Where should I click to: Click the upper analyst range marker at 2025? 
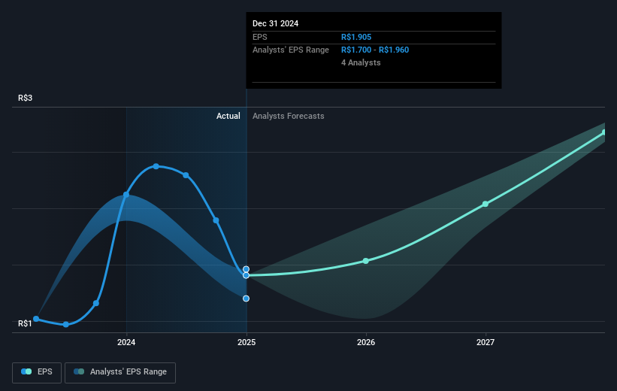(246, 269)
